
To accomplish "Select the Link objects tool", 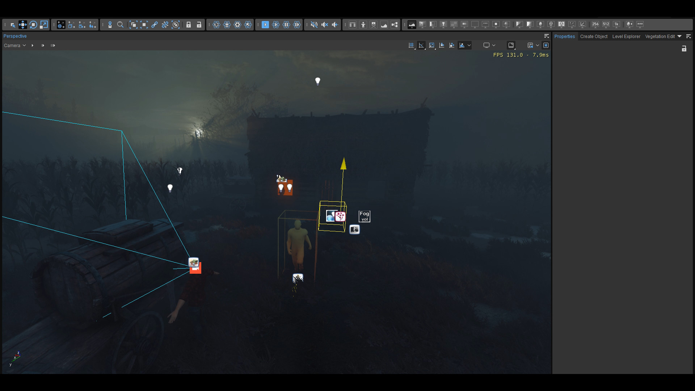I will click(x=155, y=24).
